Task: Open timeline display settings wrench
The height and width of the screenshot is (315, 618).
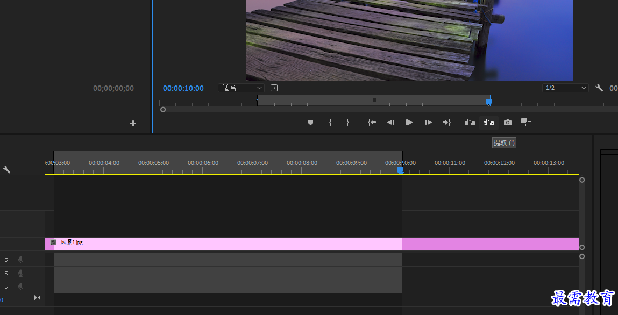Action: [6, 169]
